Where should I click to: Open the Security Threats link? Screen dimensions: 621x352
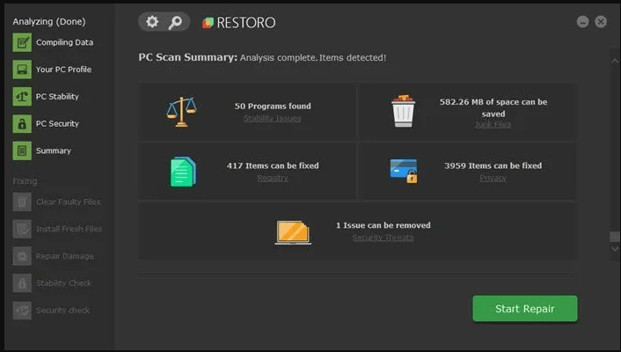click(383, 238)
